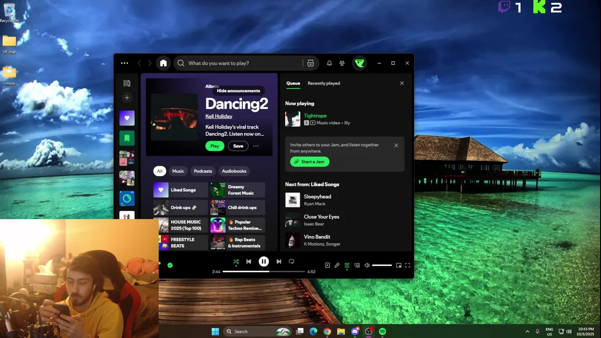Screen dimensions: 601x338
Task: Select the Podcasts filter chip
Action: (203, 171)
